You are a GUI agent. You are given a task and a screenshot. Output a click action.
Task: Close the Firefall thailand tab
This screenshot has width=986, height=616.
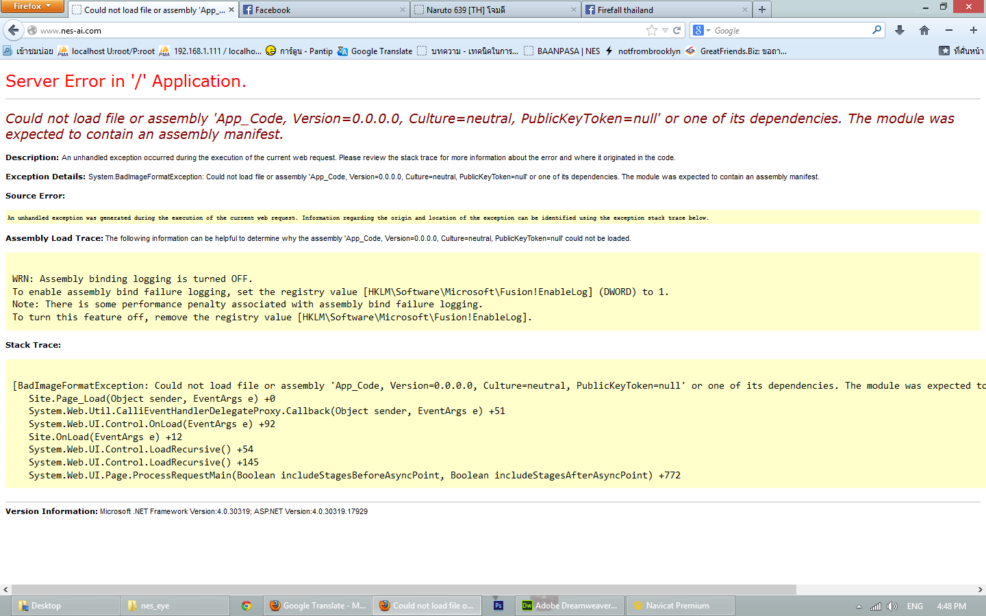[744, 10]
